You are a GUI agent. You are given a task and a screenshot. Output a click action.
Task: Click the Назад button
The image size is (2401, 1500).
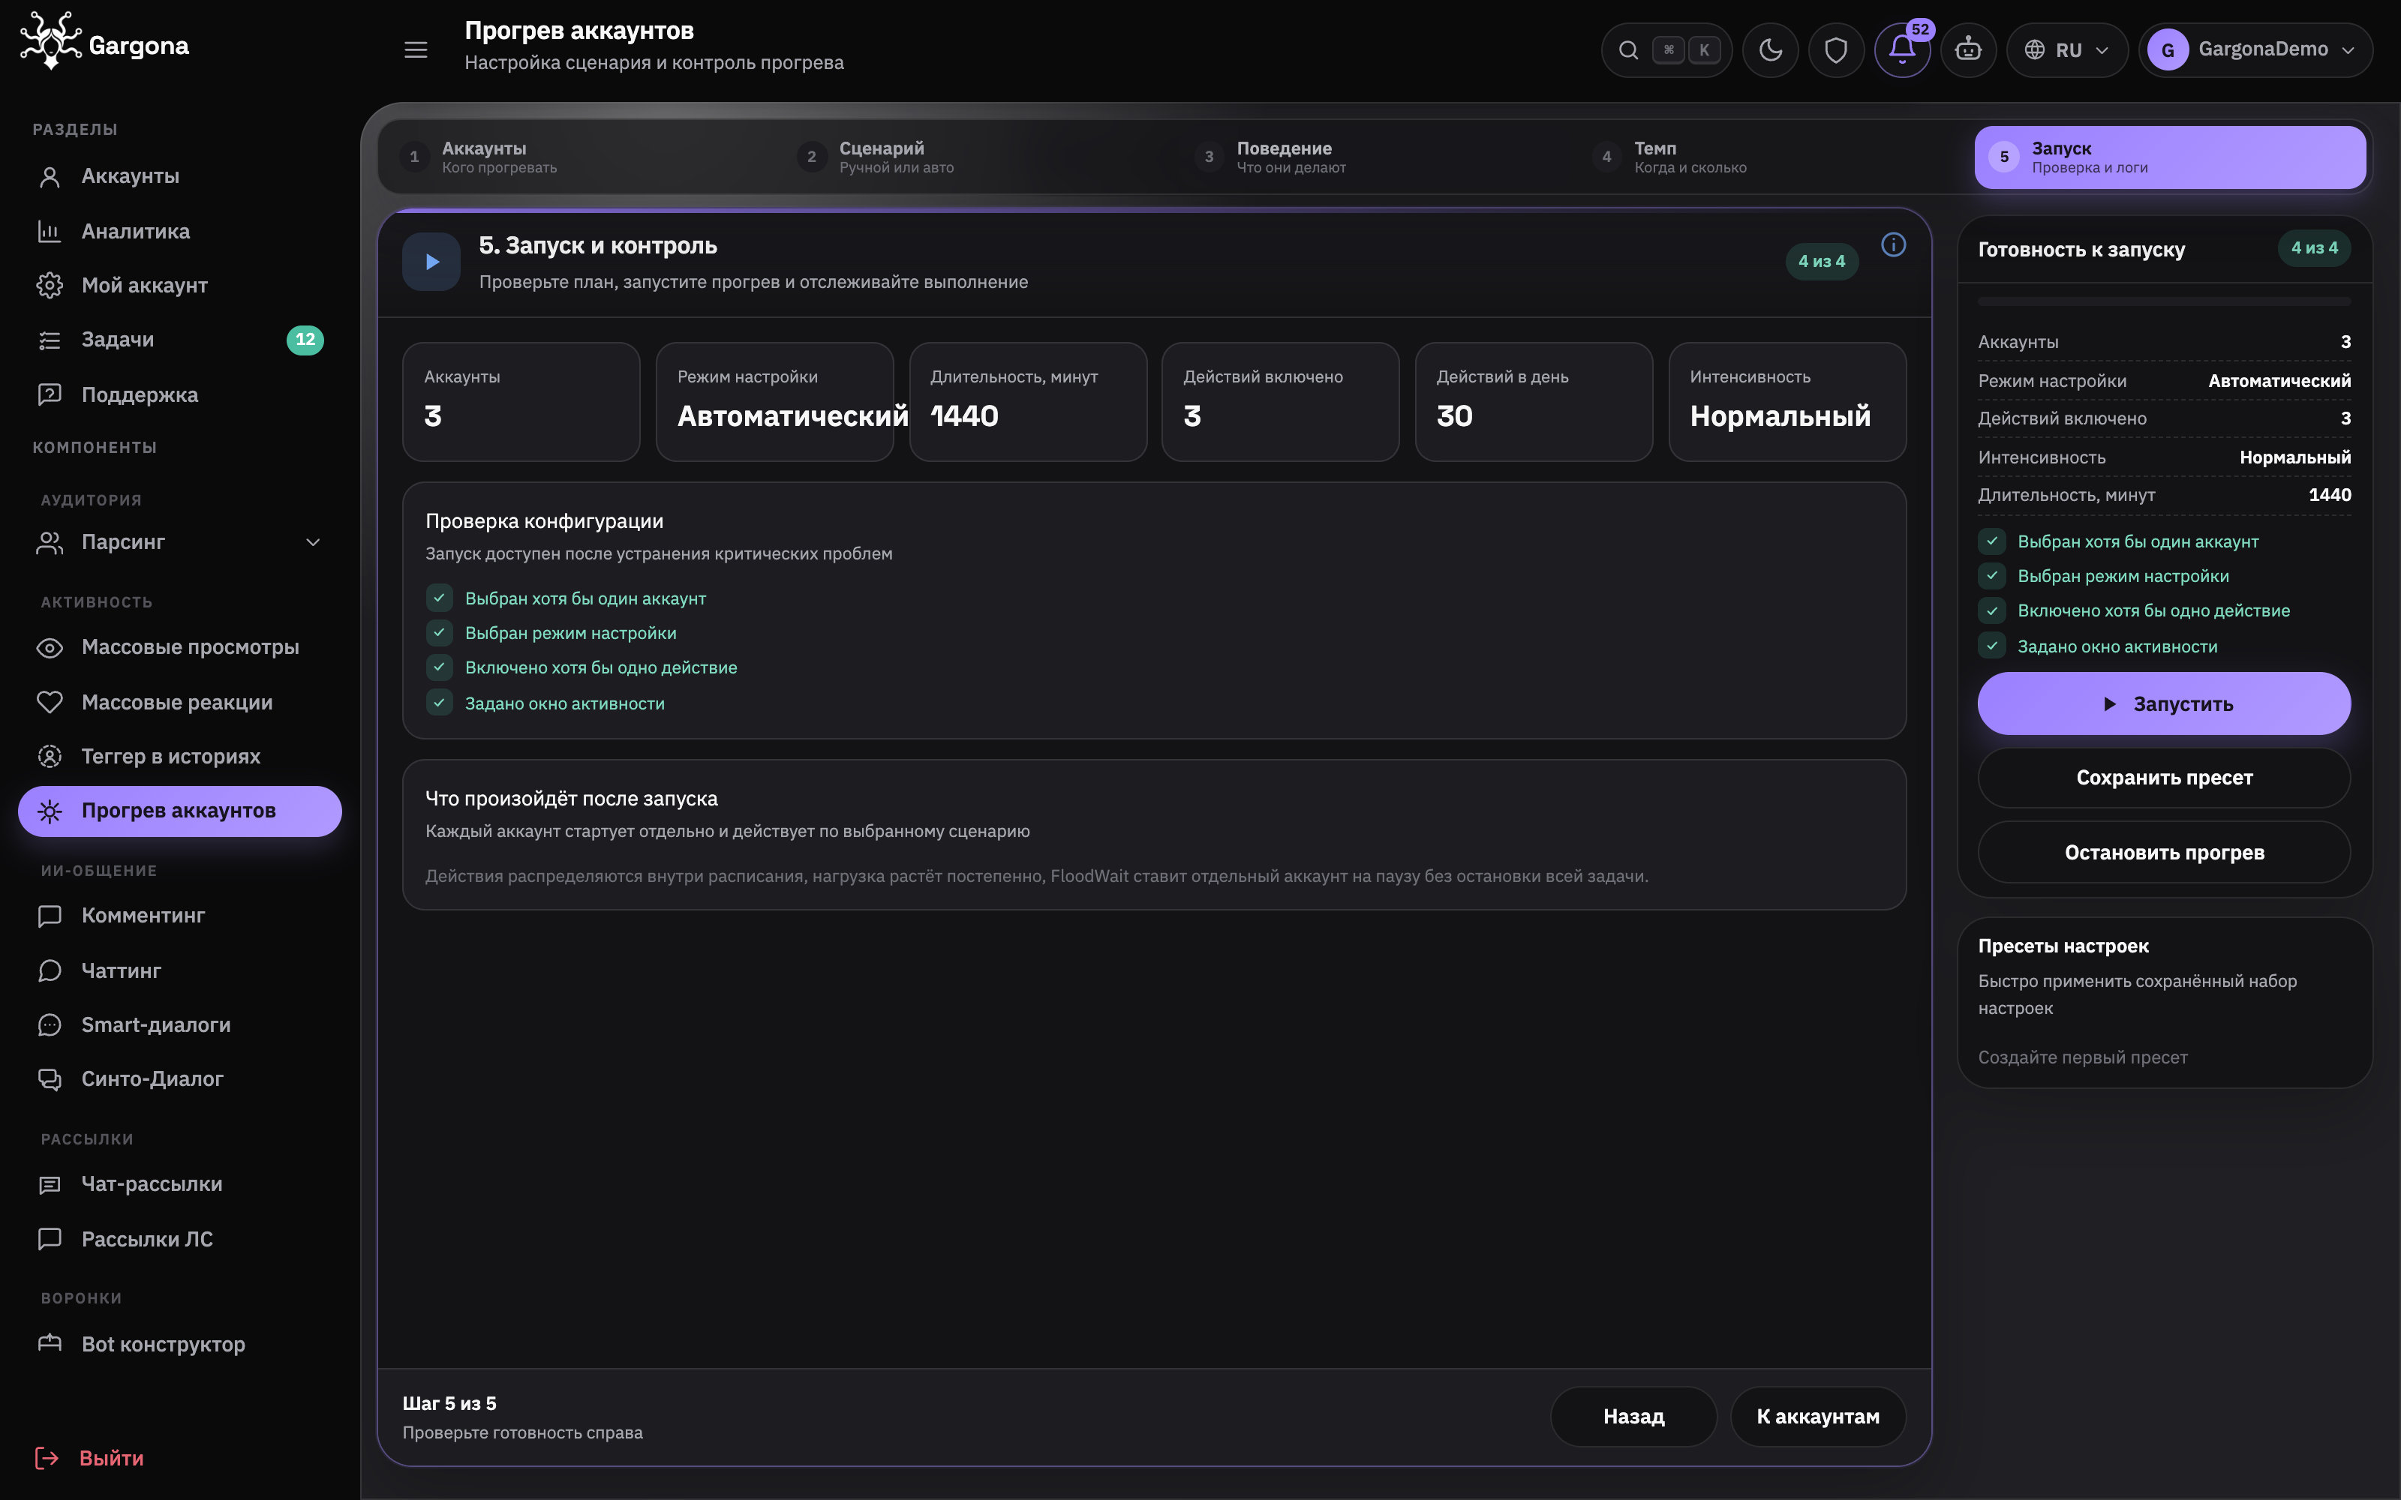[x=1633, y=1417]
